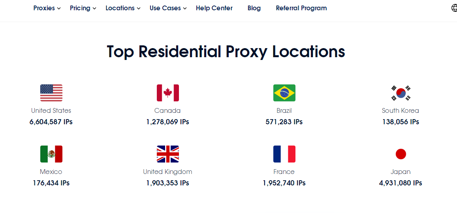Open the globe language selector icon
This screenshot has height=213, width=457.
coord(454,8)
